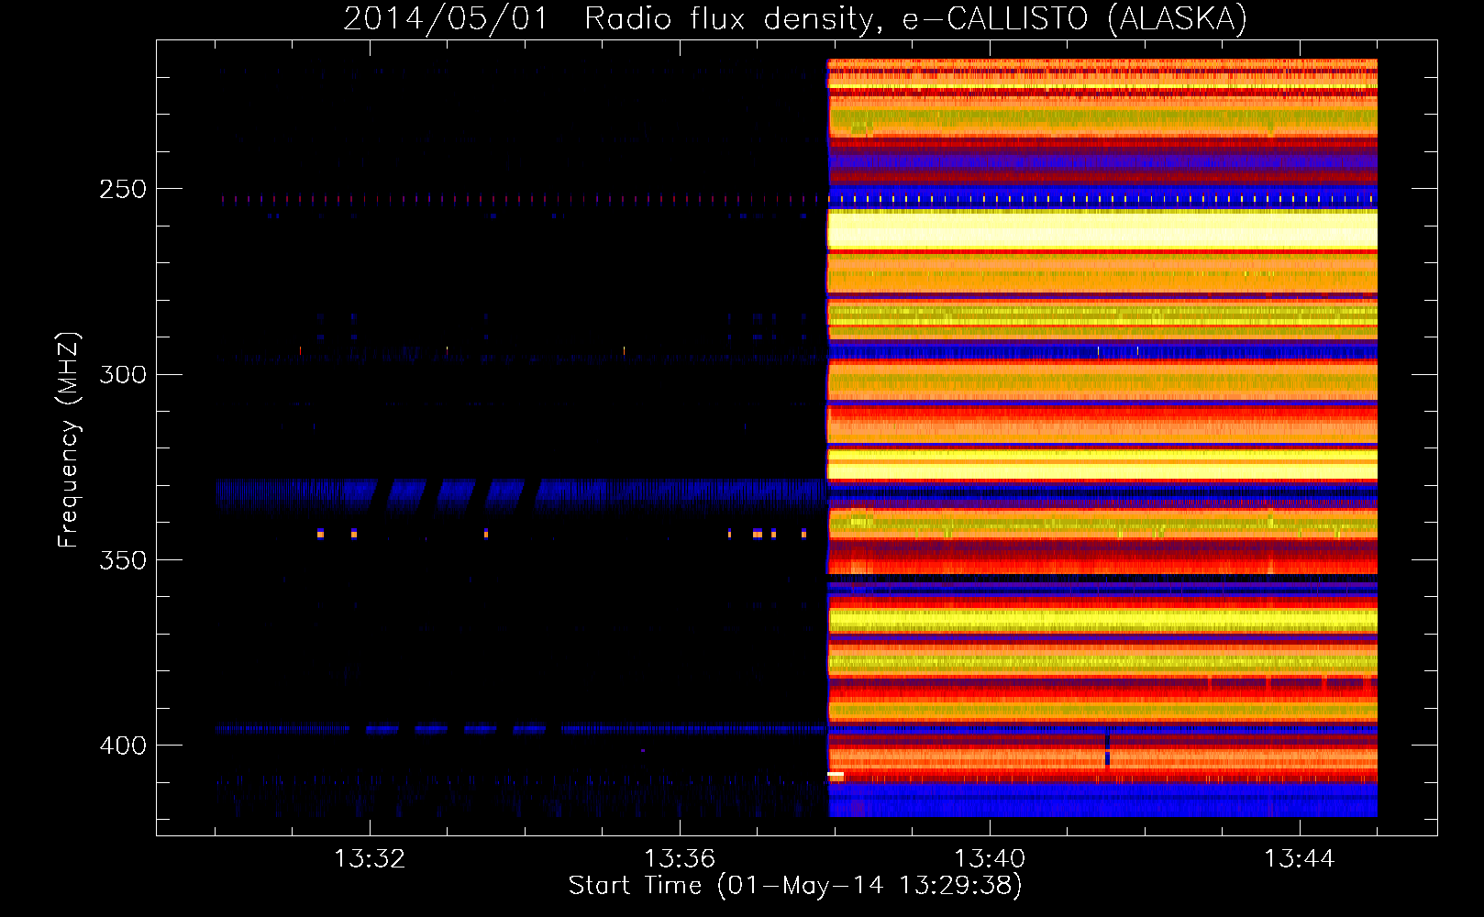Click the 13:44 time axis label
The image size is (1484, 917).
1300,859
